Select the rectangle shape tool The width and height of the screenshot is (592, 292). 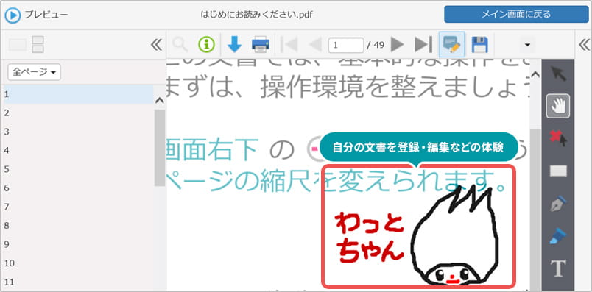(558, 171)
